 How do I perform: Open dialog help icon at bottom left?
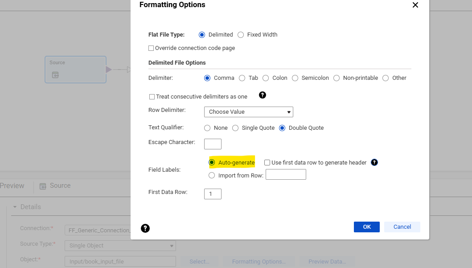click(145, 229)
